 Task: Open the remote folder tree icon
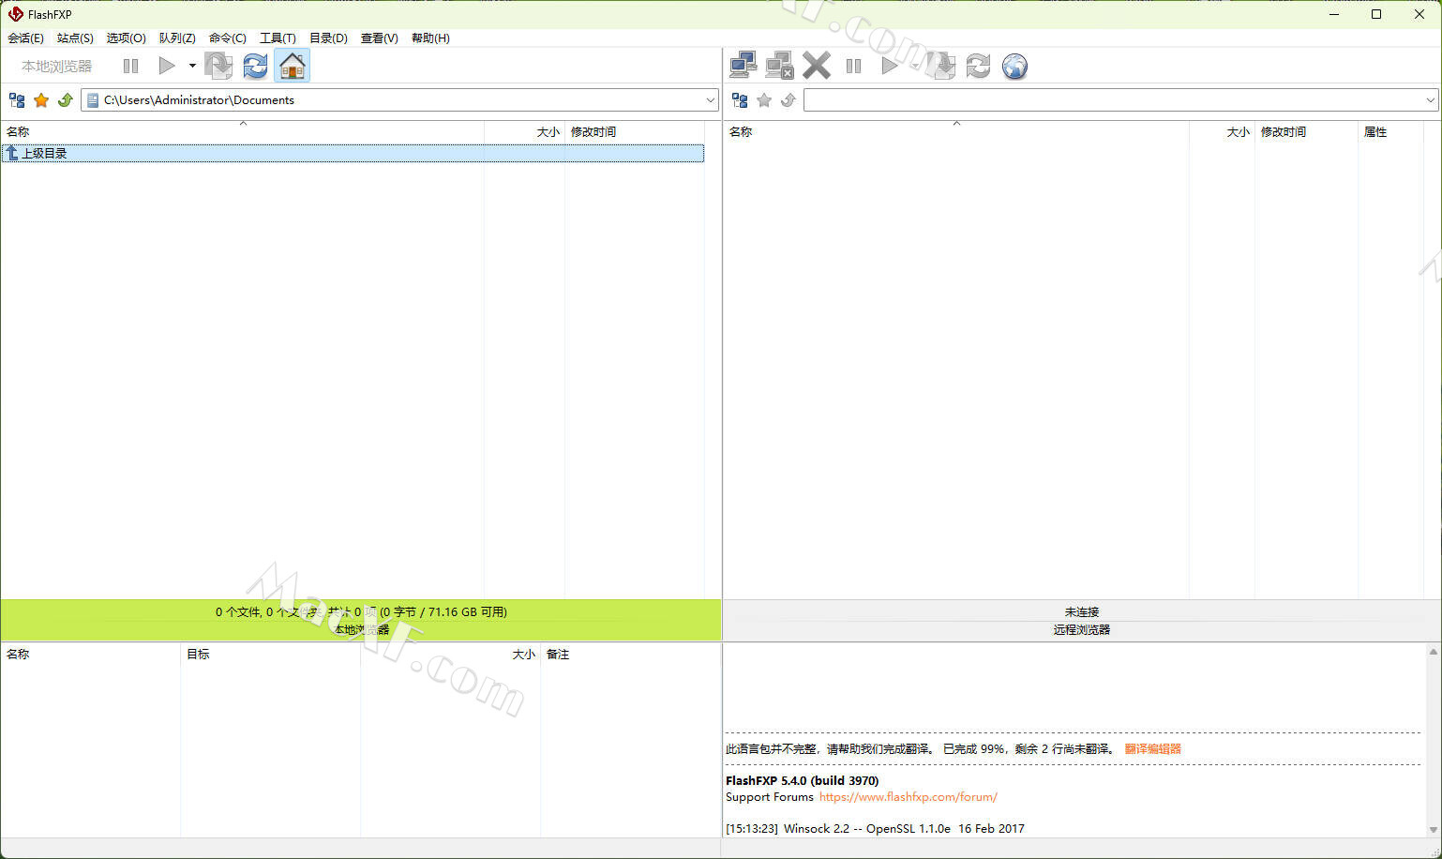740,100
